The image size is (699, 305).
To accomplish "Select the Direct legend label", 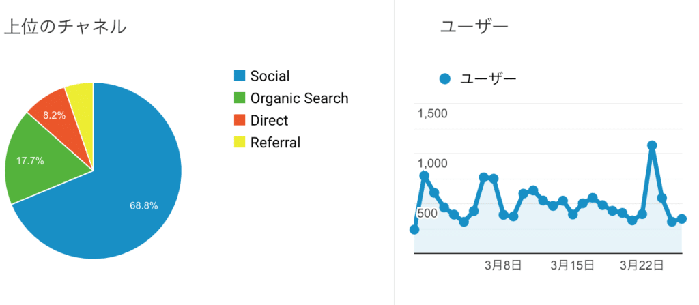I will [269, 120].
